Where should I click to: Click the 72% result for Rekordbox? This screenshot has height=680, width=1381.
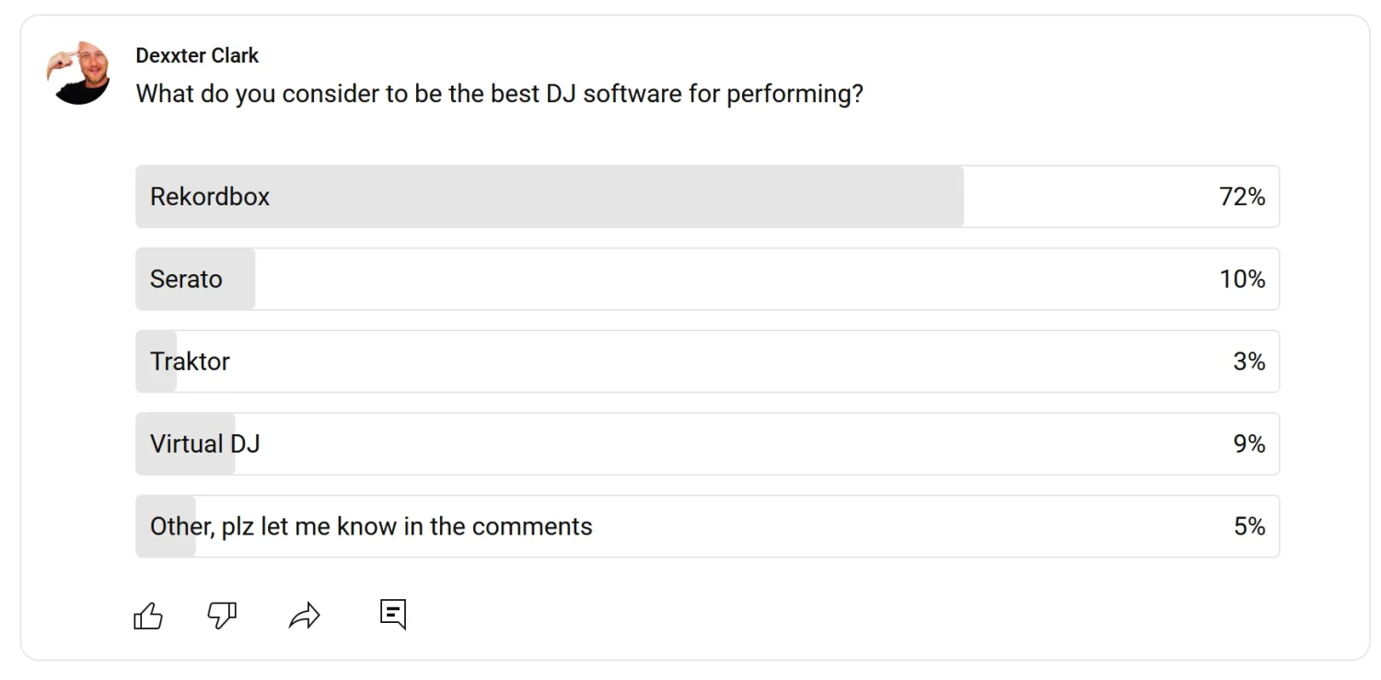pyautogui.click(x=1242, y=197)
